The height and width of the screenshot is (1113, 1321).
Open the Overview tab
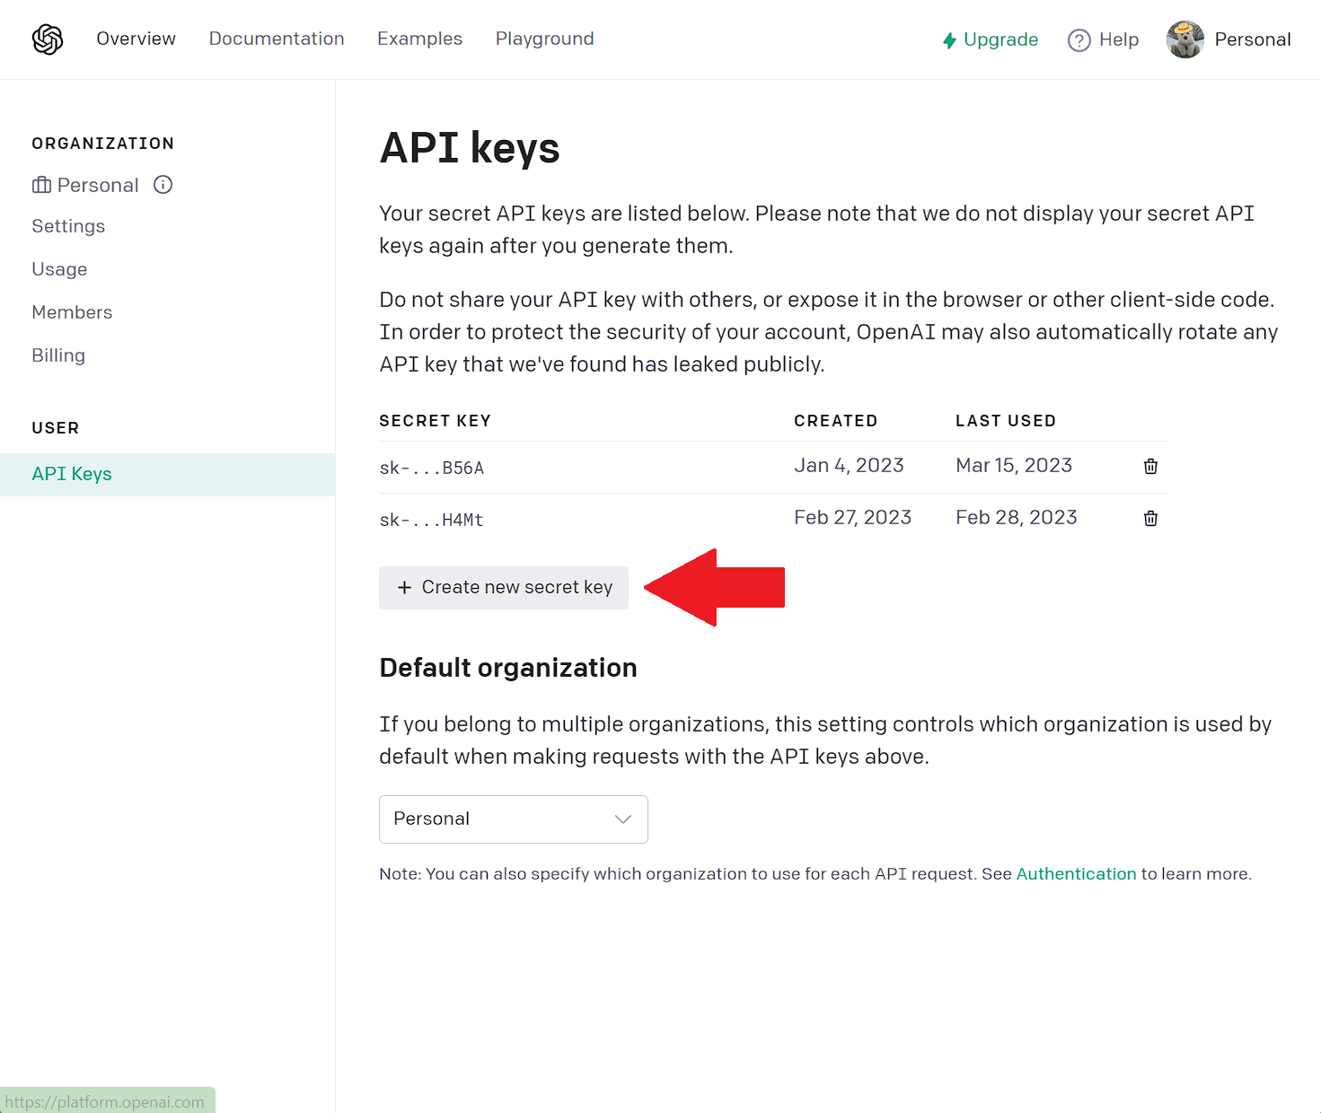pyautogui.click(x=136, y=39)
